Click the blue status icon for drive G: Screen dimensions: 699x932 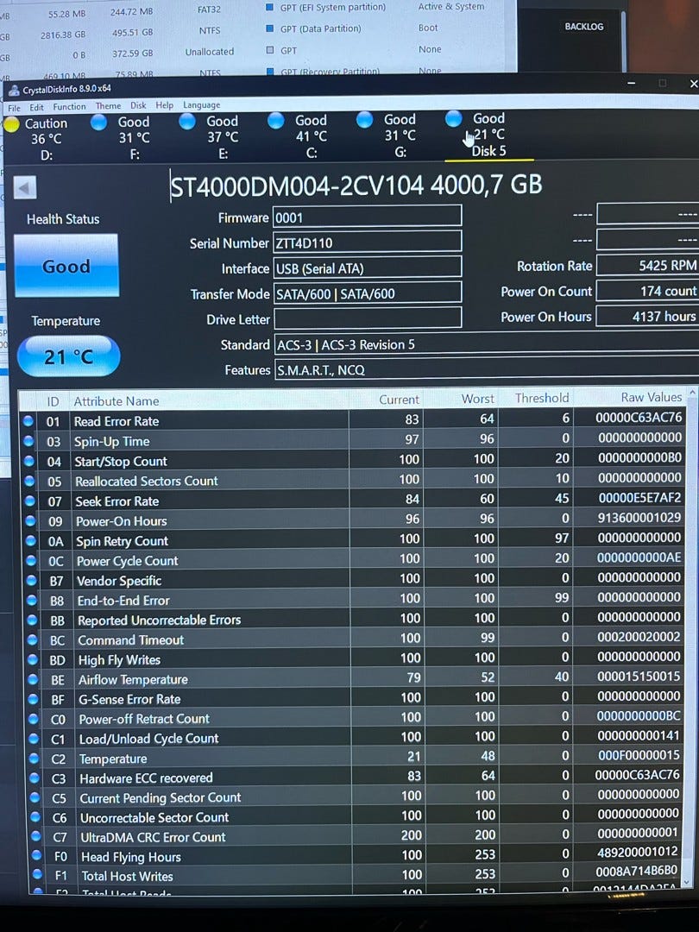[364, 119]
